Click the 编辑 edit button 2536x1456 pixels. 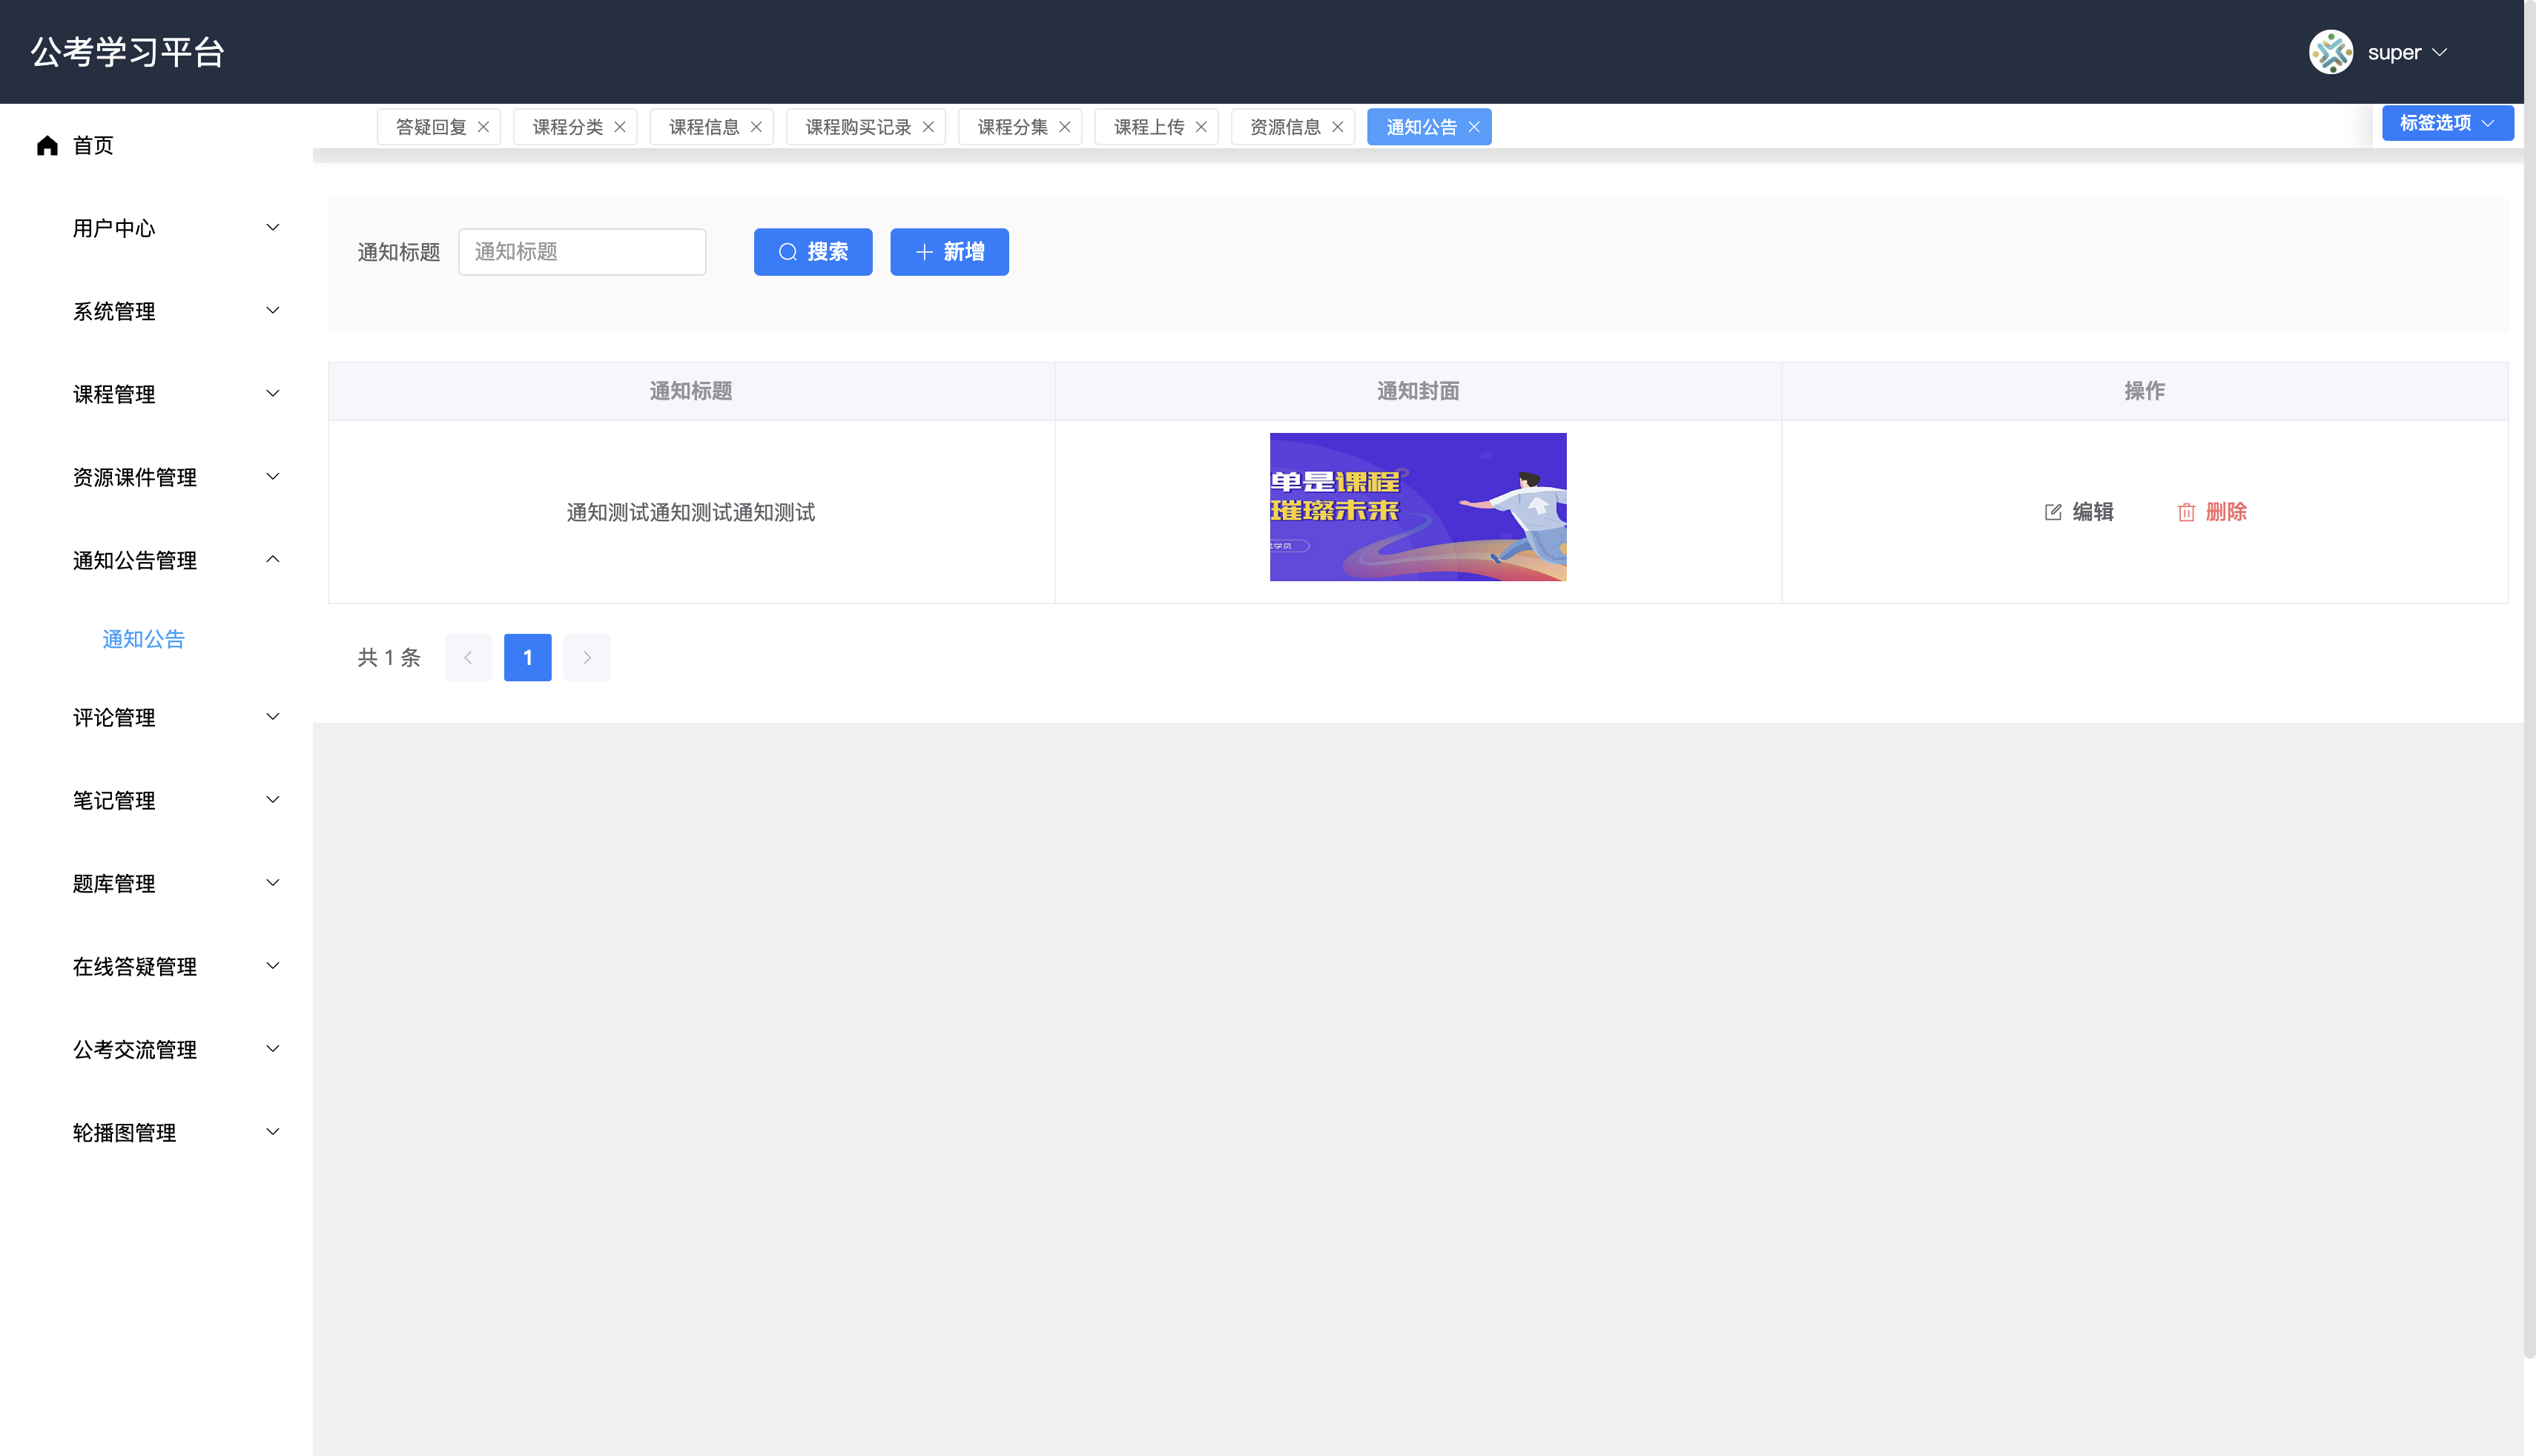click(2079, 512)
